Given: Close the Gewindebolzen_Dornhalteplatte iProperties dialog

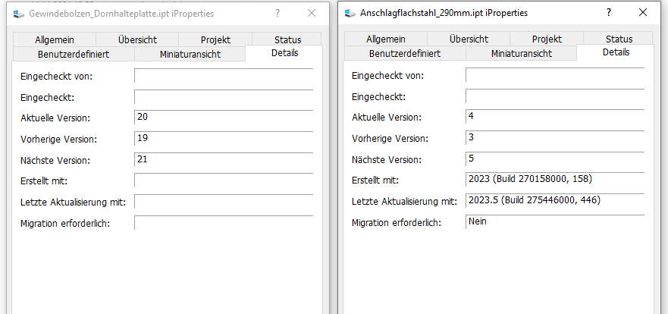Looking at the screenshot, I should pyautogui.click(x=312, y=13).
